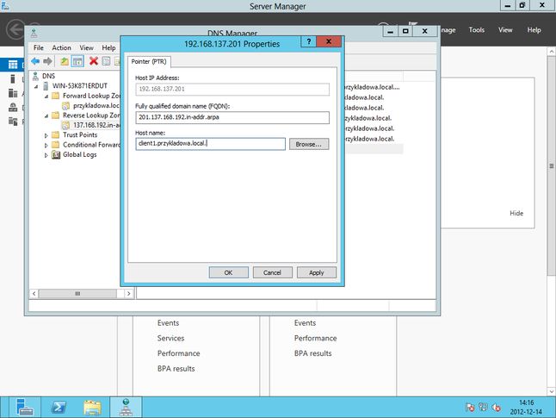
Task: Click the 137.168.192.in-addr zone icon
Action: tap(65, 125)
